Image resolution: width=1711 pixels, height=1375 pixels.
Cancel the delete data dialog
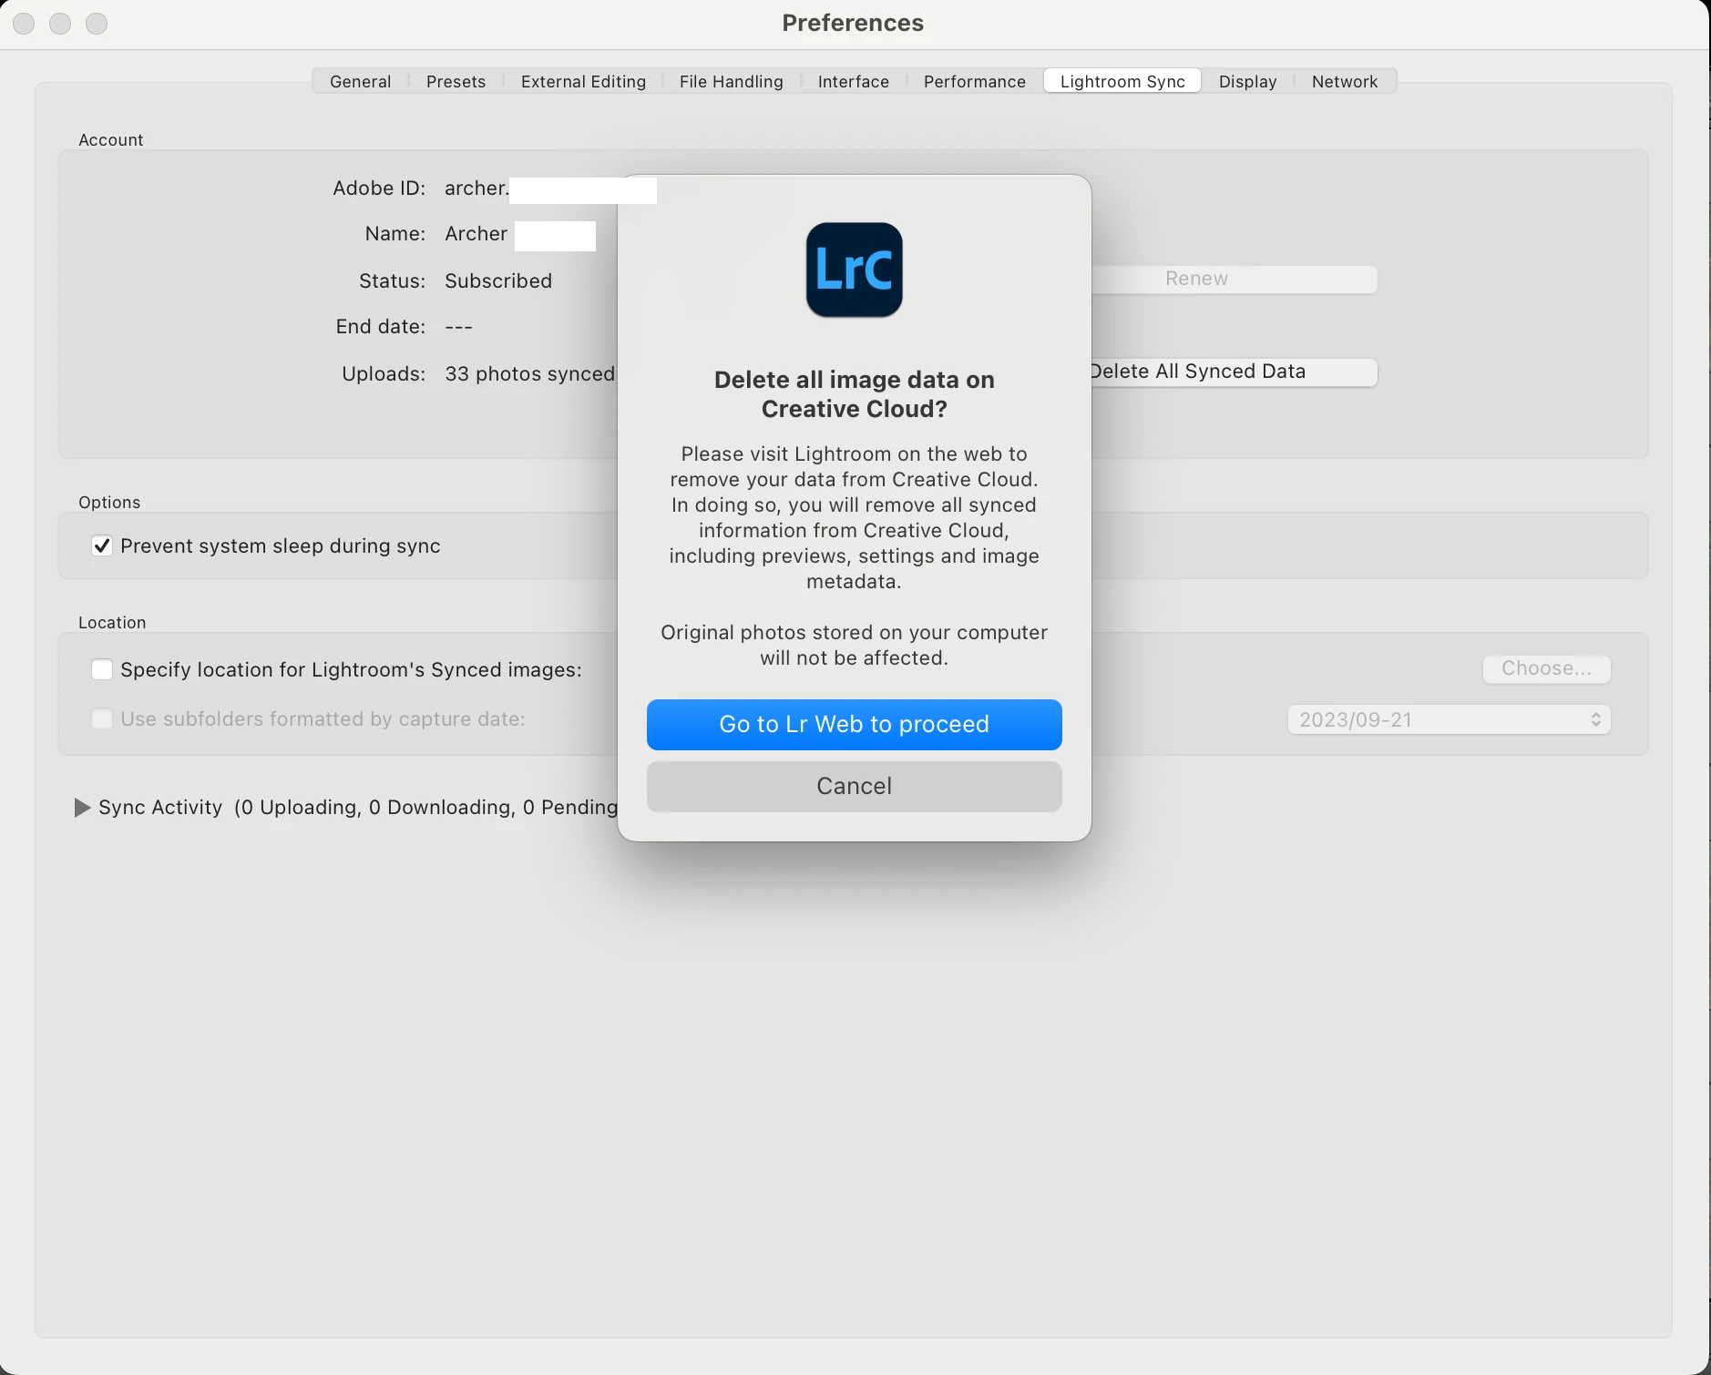854,786
